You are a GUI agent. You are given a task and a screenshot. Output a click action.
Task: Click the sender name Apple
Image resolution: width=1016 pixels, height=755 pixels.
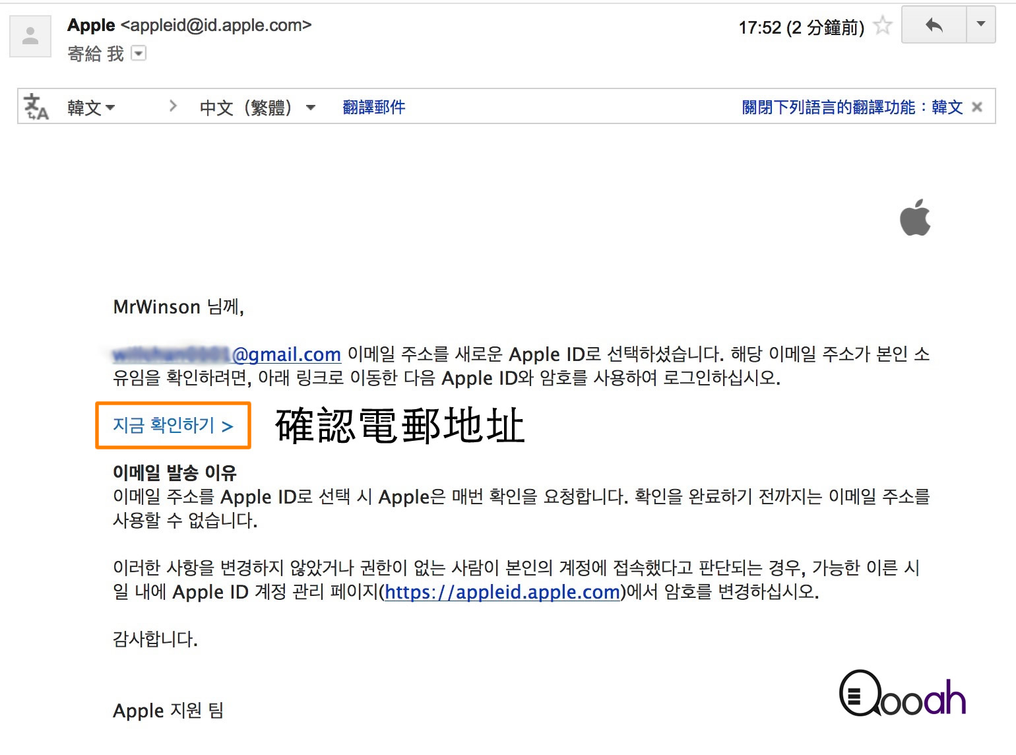click(x=91, y=25)
